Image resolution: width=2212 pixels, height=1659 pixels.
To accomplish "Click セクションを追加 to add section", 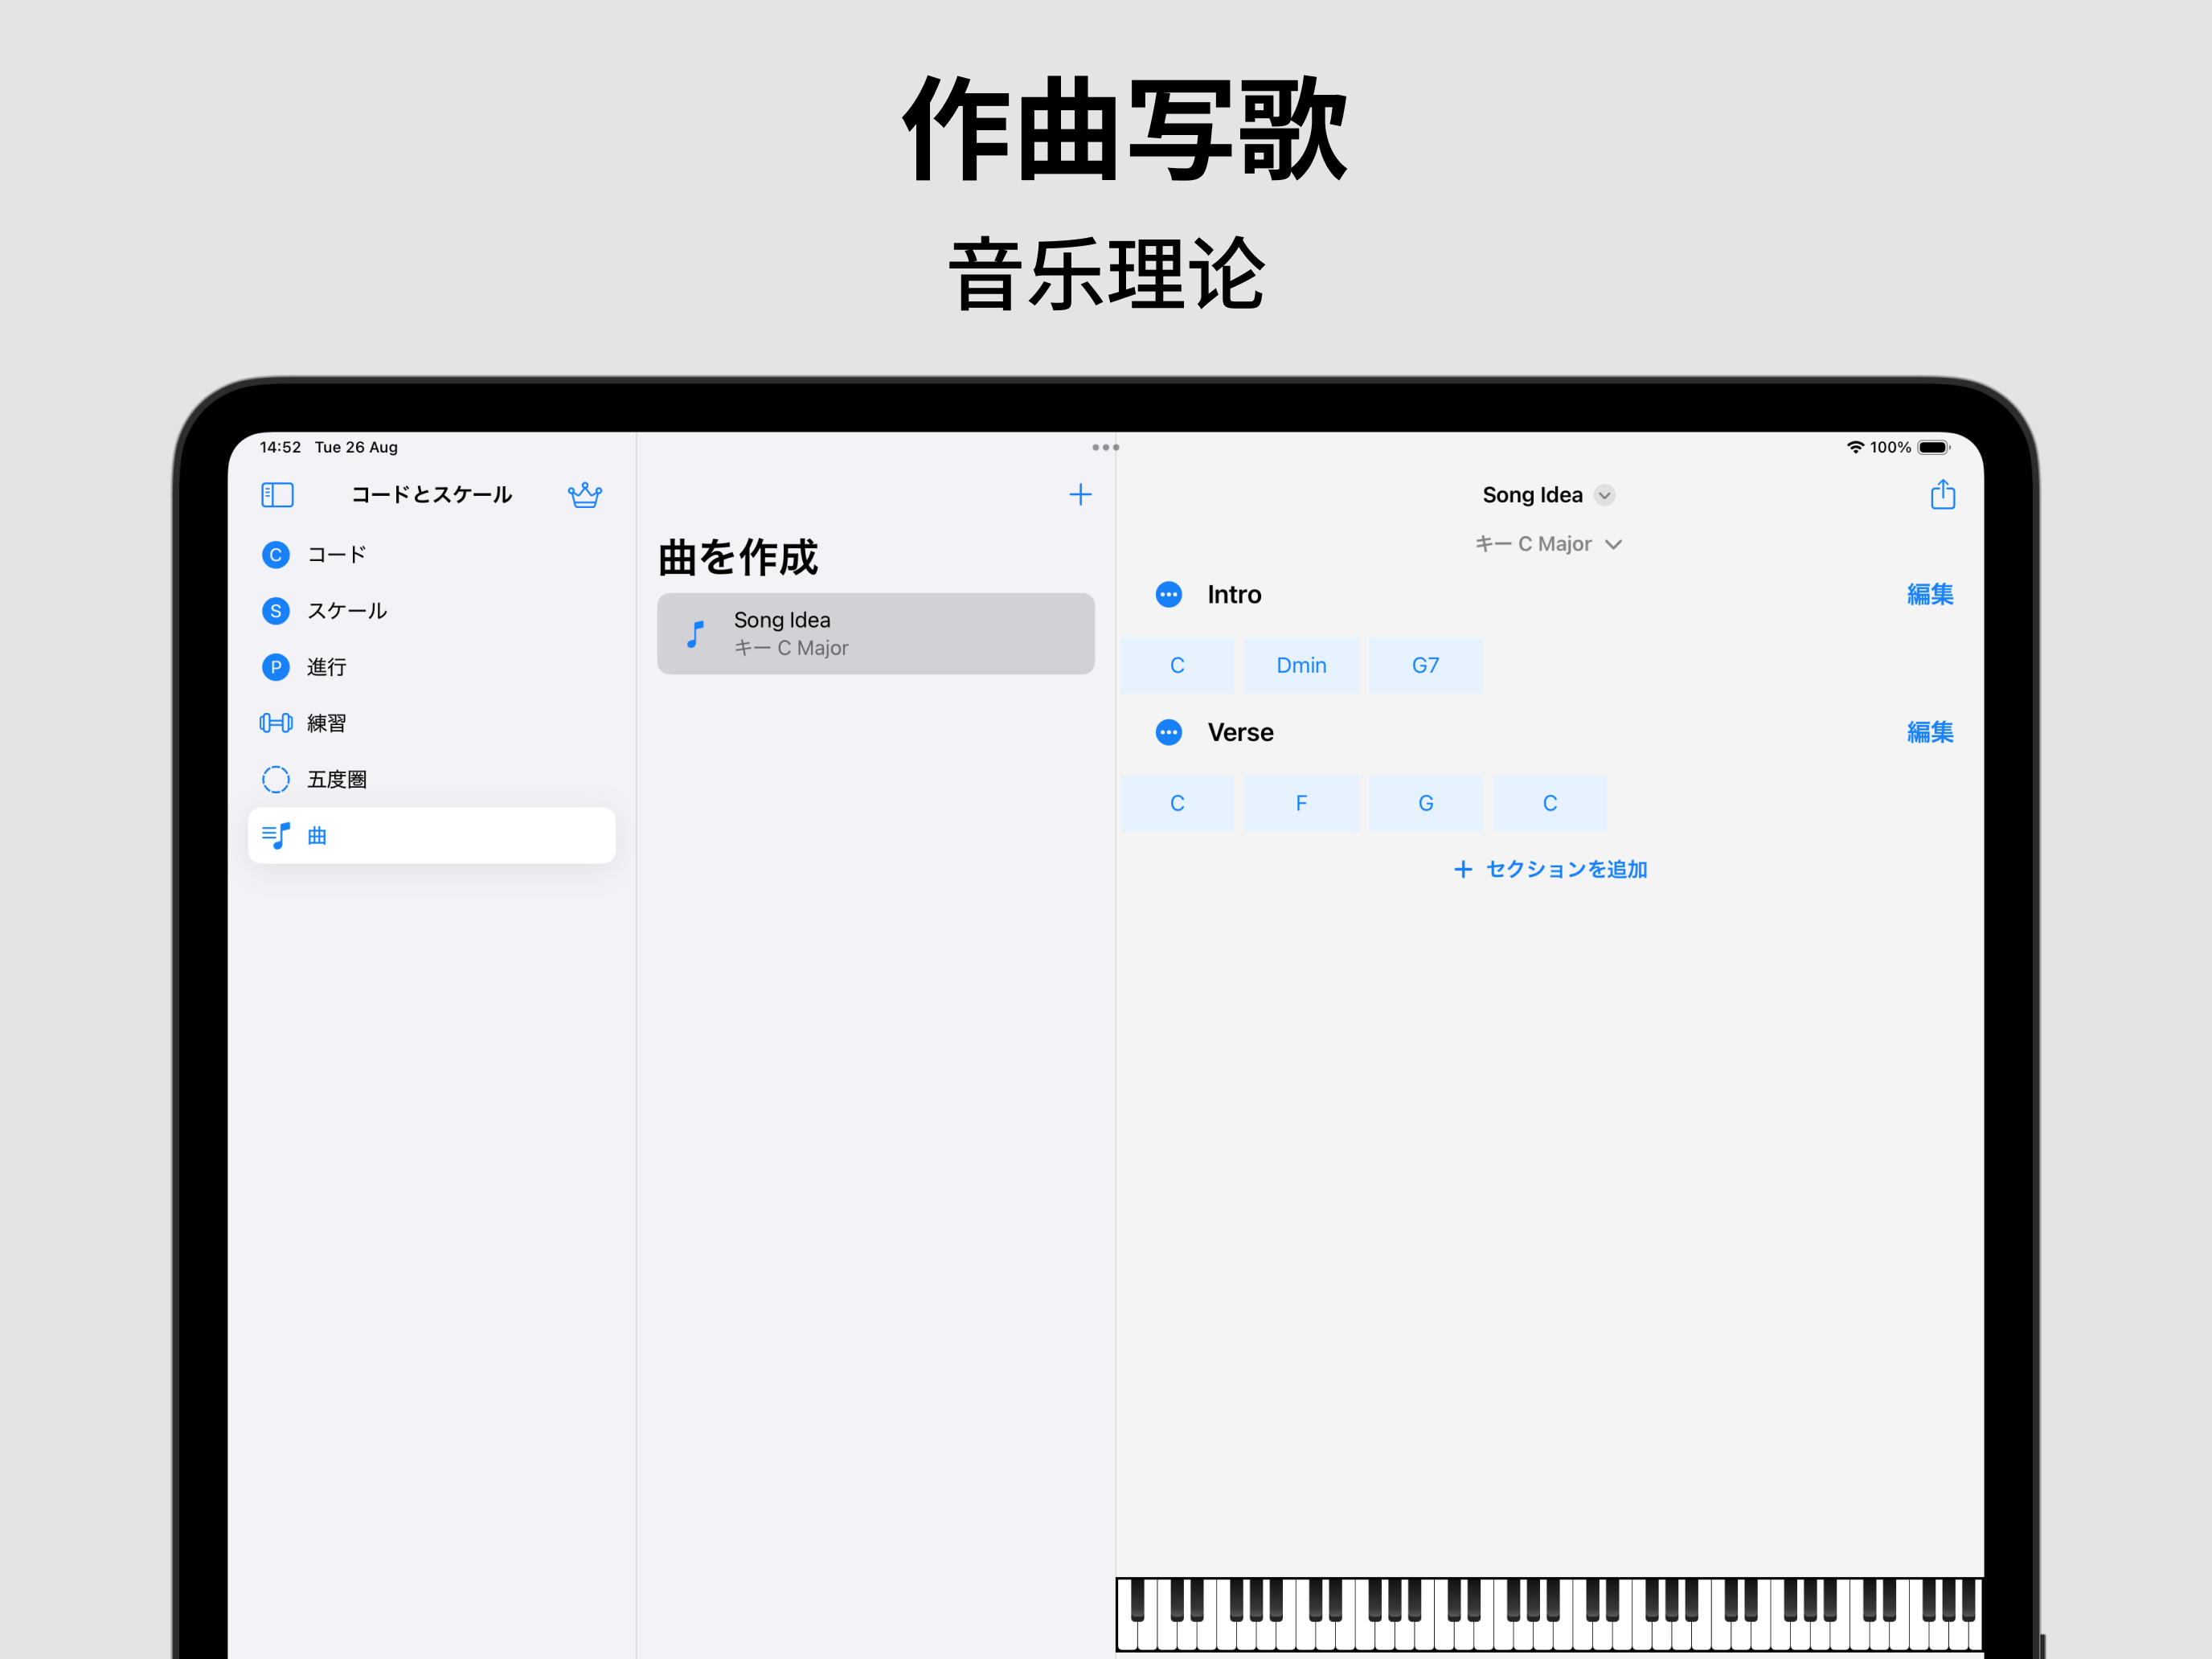I will pyautogui.click(x=1550, y=870).
